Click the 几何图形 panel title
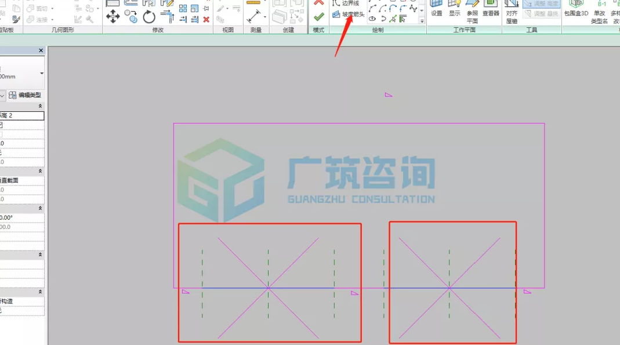 point(63,30)
